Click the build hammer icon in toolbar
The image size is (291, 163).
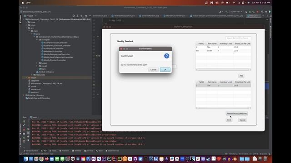(x=226, y=12)
